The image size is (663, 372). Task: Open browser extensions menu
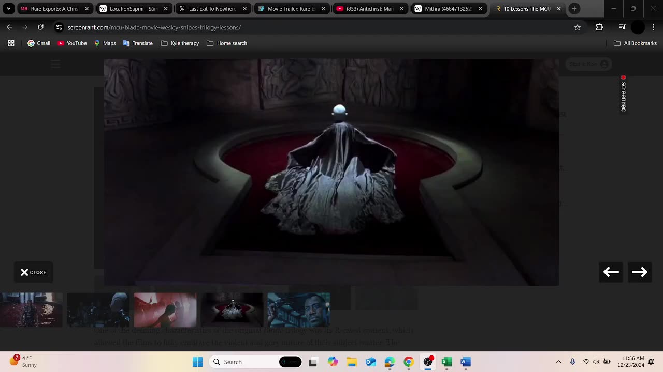pyautogui.click(x=599, y=27)
